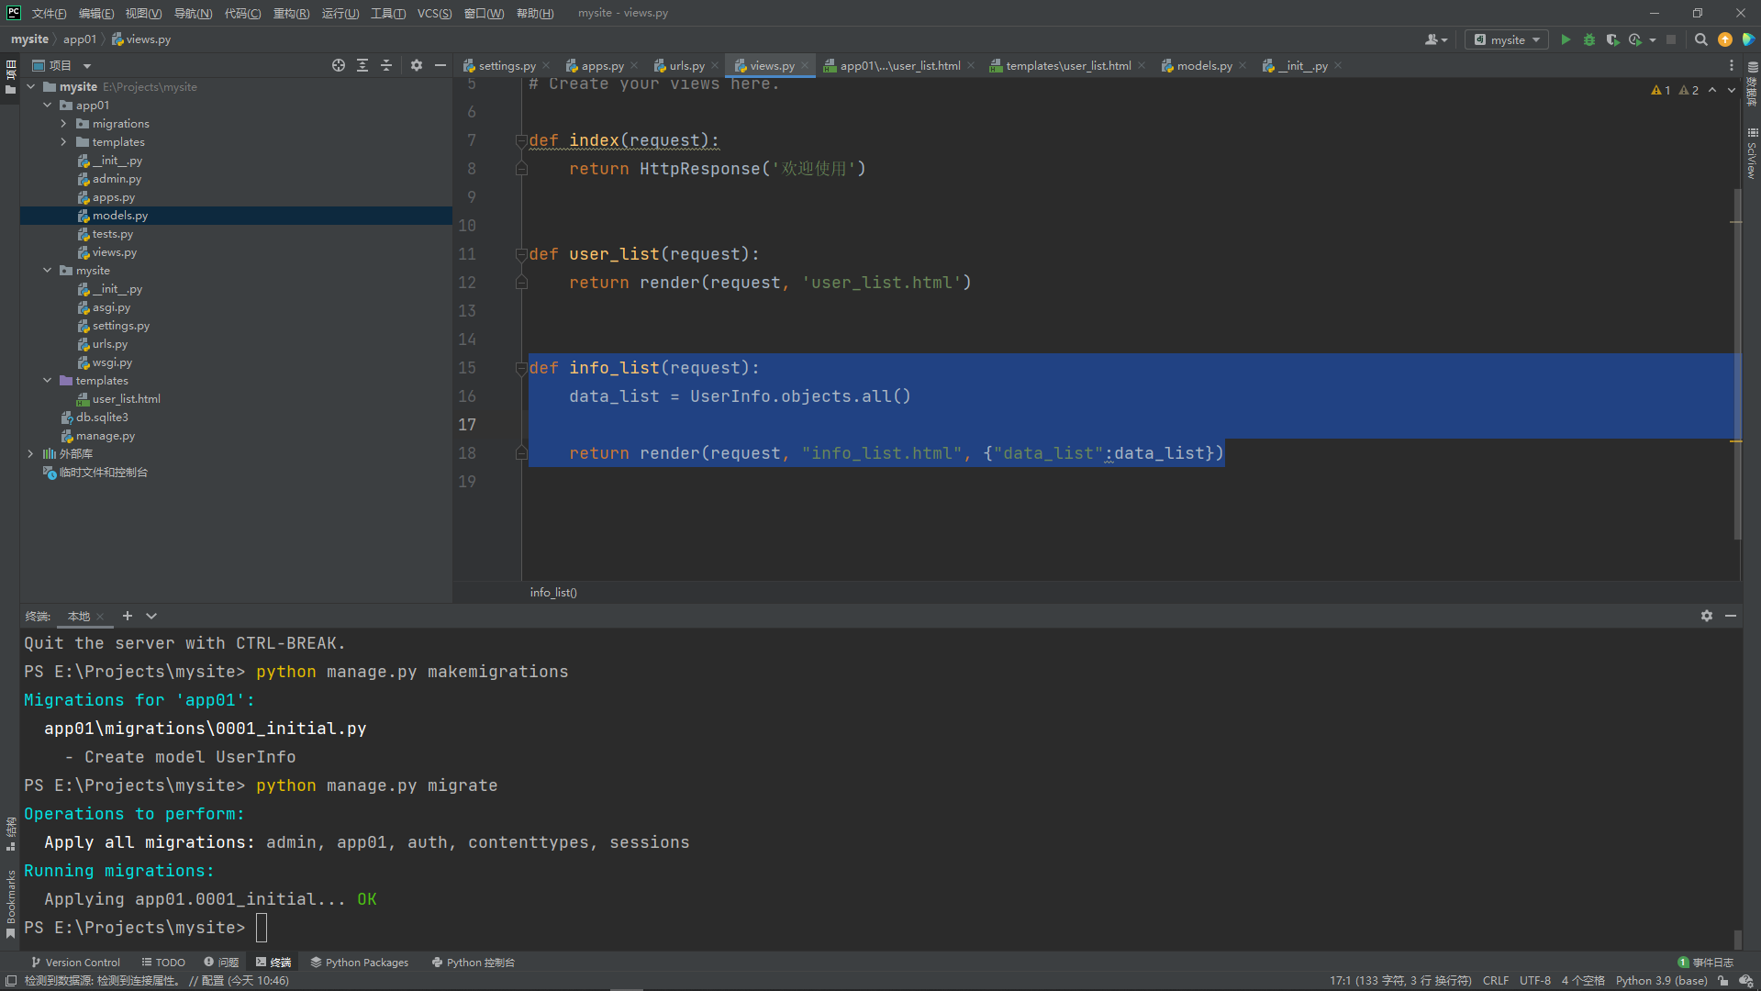The image size is (1761, 991).
Task: Open terminal panel gear settings
Action: point(1707,616)
